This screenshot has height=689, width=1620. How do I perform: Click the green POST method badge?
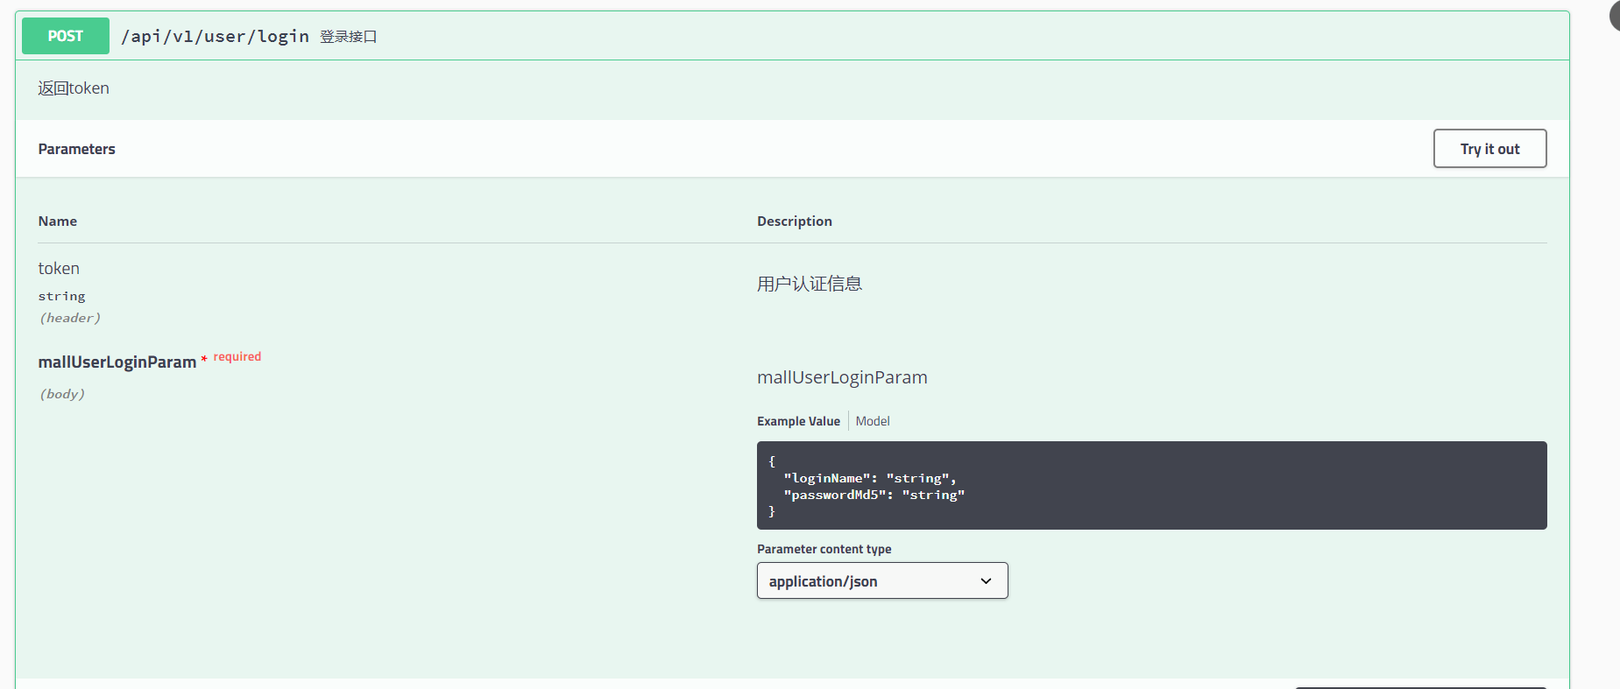tap(66, 36)
